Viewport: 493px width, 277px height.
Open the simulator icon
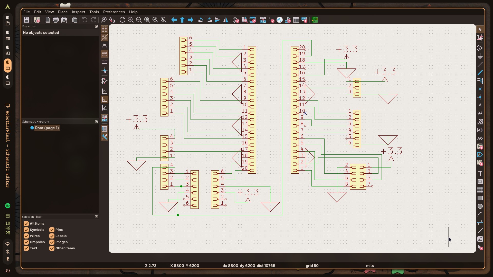point(280,20)
